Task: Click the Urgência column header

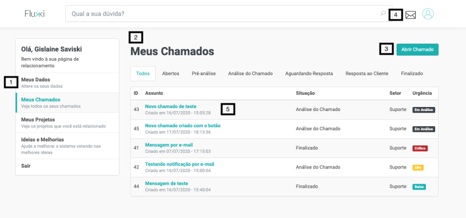Action: (x=422, y=93)
